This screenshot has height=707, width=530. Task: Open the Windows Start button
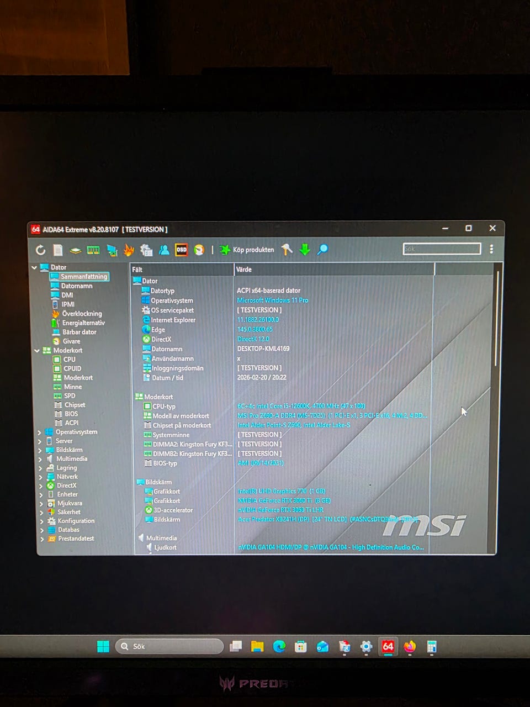pyautogui.click(x=103, y=646)
